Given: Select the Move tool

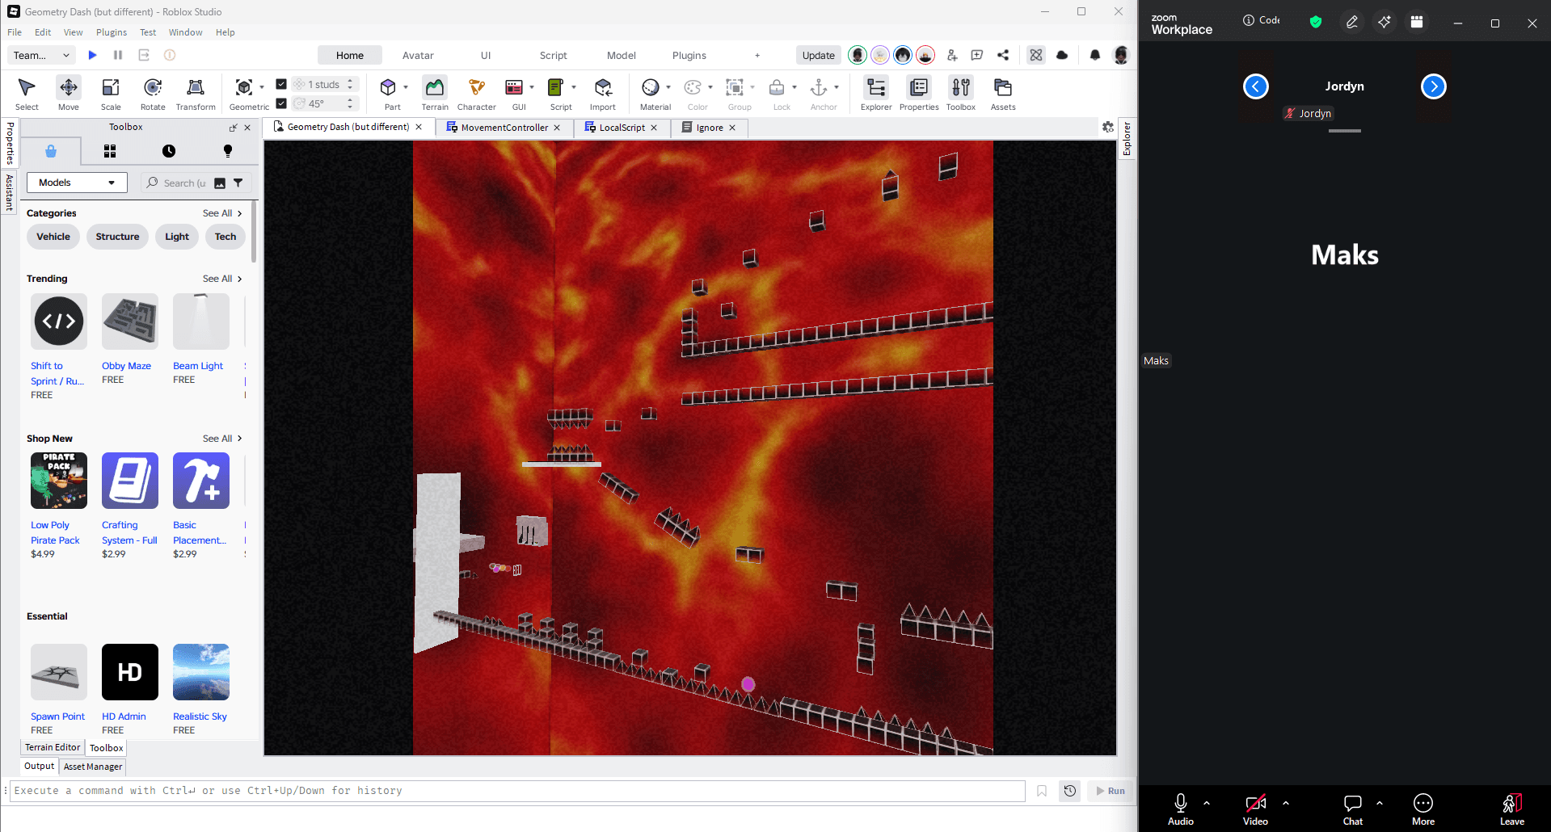Looking at the screenshot, I should tap(69, 93).
